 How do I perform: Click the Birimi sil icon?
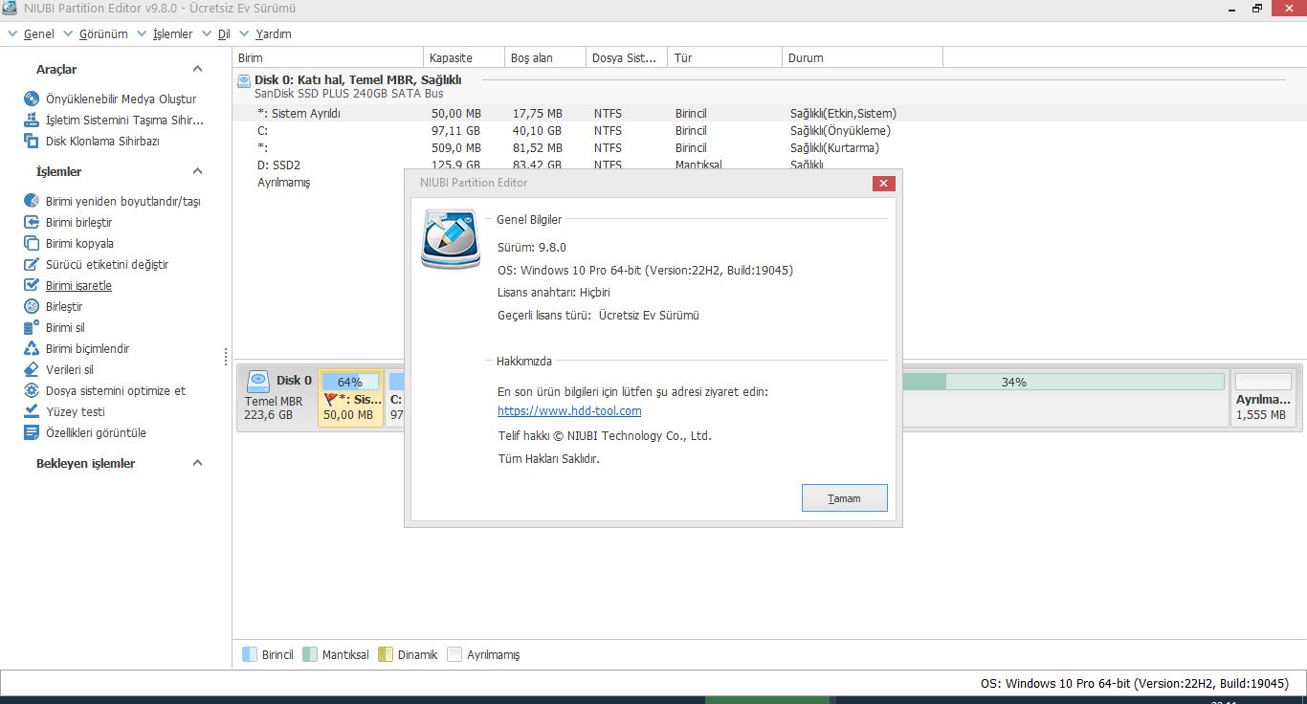click(x=30, y=327)
